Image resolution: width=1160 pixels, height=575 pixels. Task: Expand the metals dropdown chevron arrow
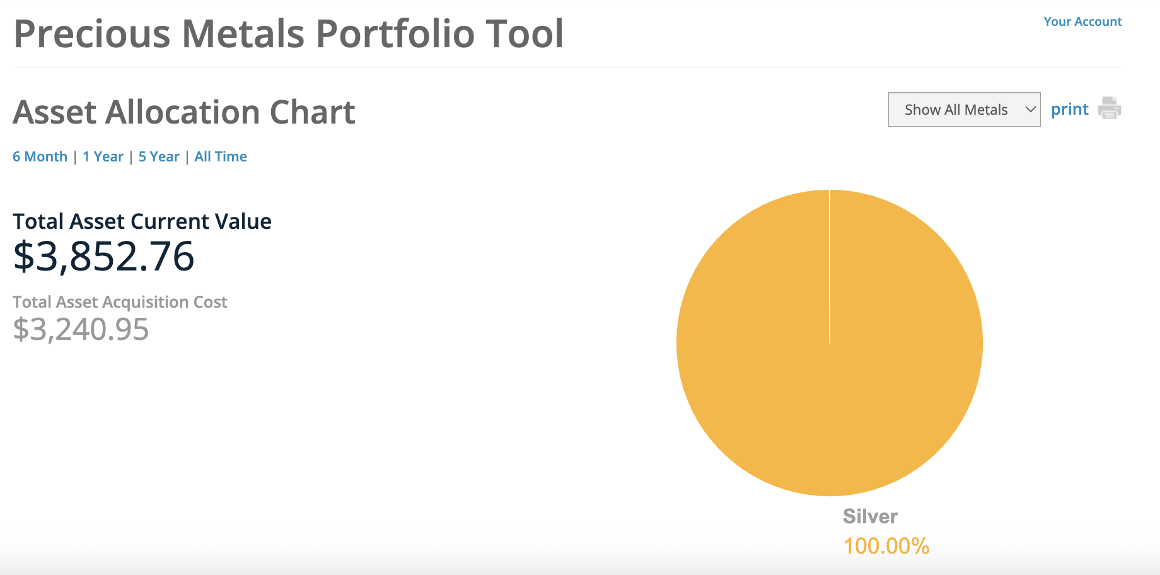[1030, 110]
